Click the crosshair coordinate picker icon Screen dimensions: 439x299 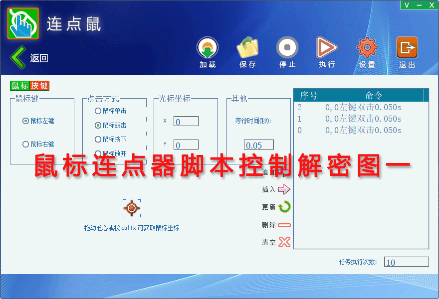(x=132, y=208)
